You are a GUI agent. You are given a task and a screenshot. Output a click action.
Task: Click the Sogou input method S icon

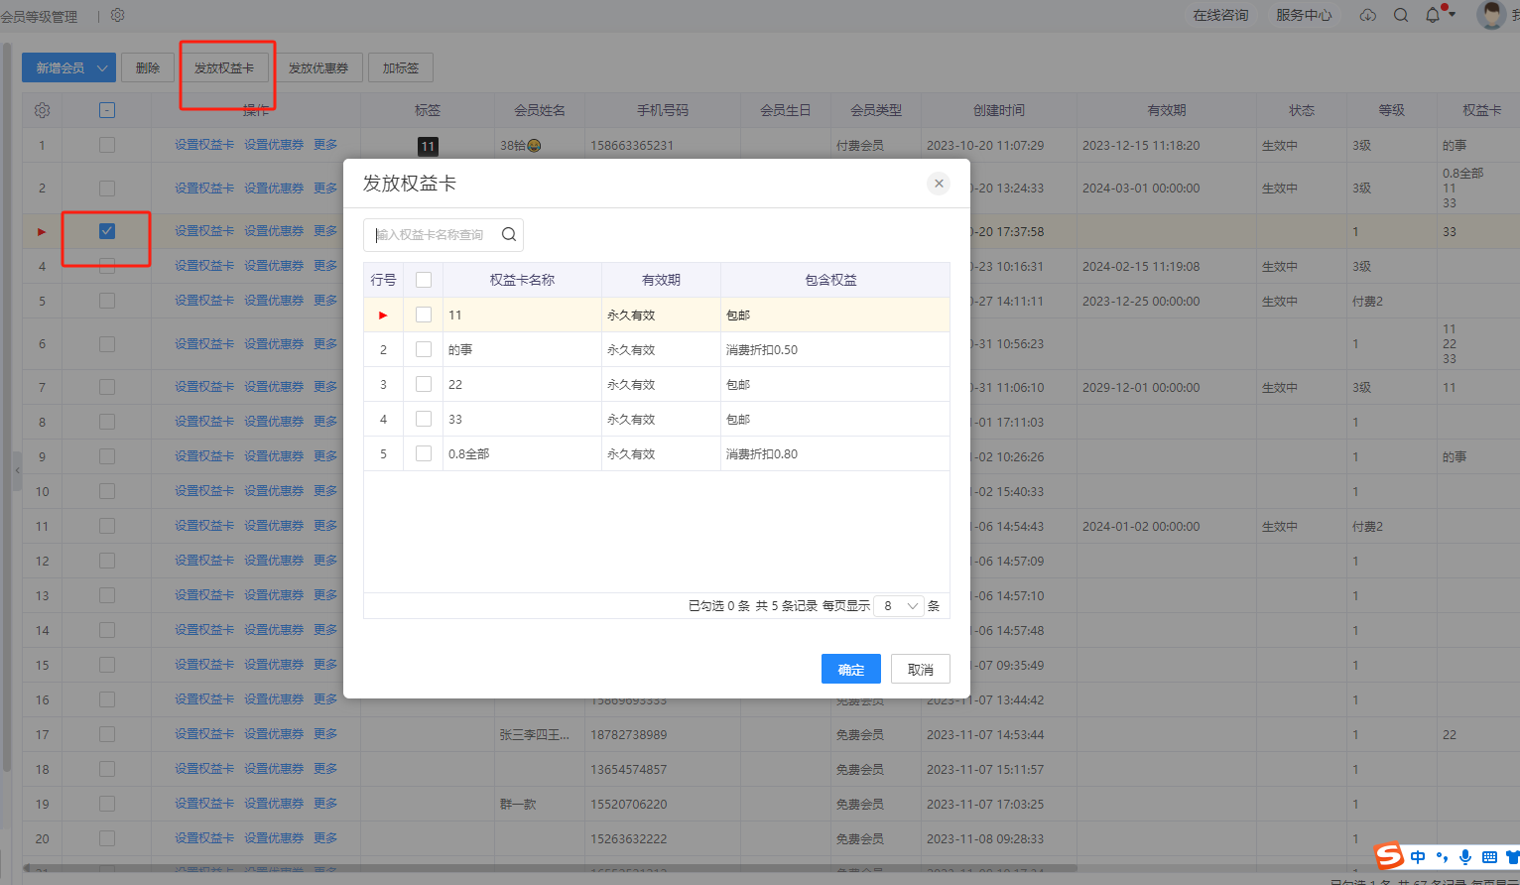click(x=1389, y=856)
